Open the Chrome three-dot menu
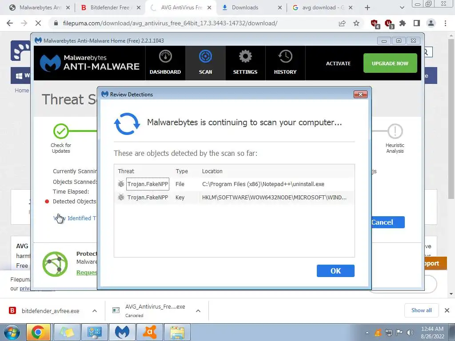Viewport: 455px width, 341px height. coord(445,23)
